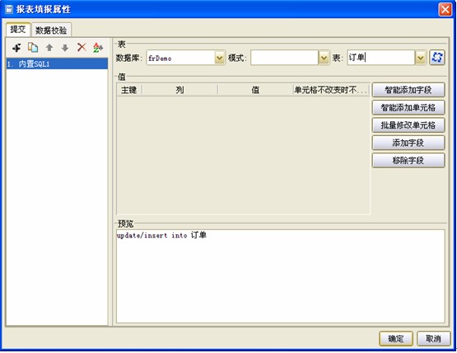
Task: Delete item using the red X icon
Action: point(82,47)
